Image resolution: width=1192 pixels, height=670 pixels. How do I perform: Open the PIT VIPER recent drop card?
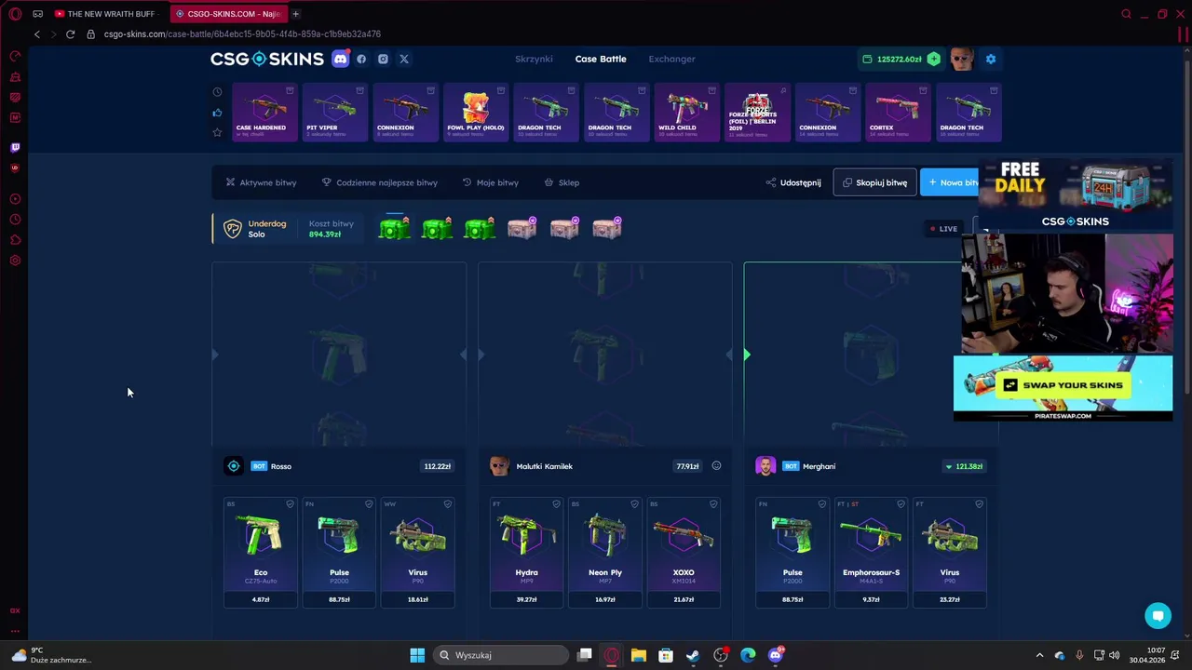pos(334,112)
